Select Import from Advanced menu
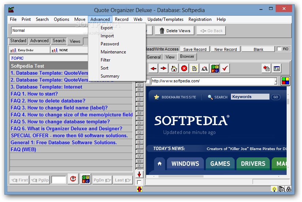Screen dimensions: 302x202 (107, 36)
